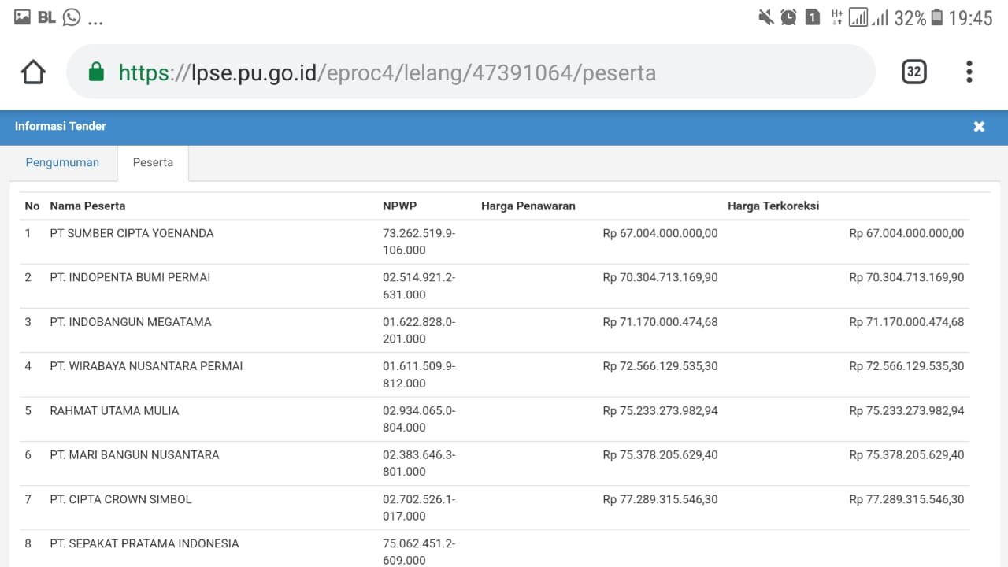Tap the image notification icon in status bar

(x=22, y=17)
